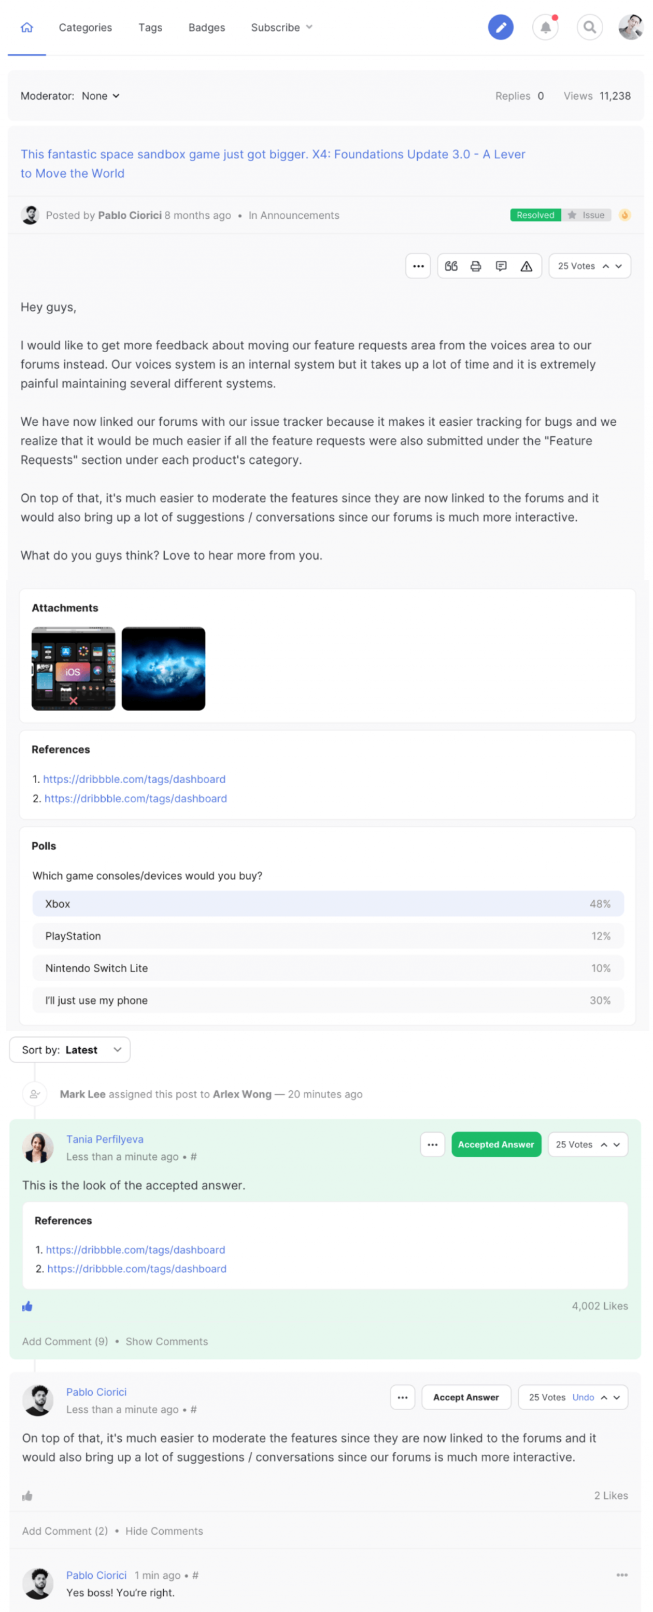Click the blue pencil compose icon

pyautogui.click(x=501, y=27)
